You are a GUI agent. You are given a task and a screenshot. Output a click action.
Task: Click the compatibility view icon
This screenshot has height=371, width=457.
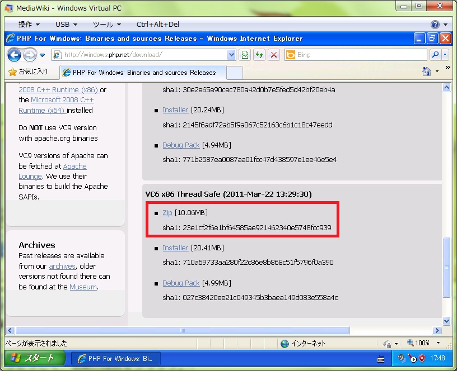(x=245, y=55)
